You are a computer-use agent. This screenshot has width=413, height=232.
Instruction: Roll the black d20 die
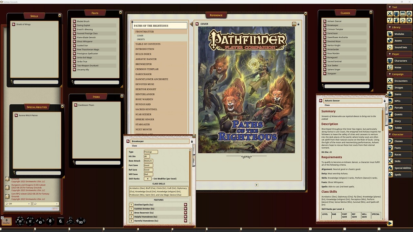19,221
